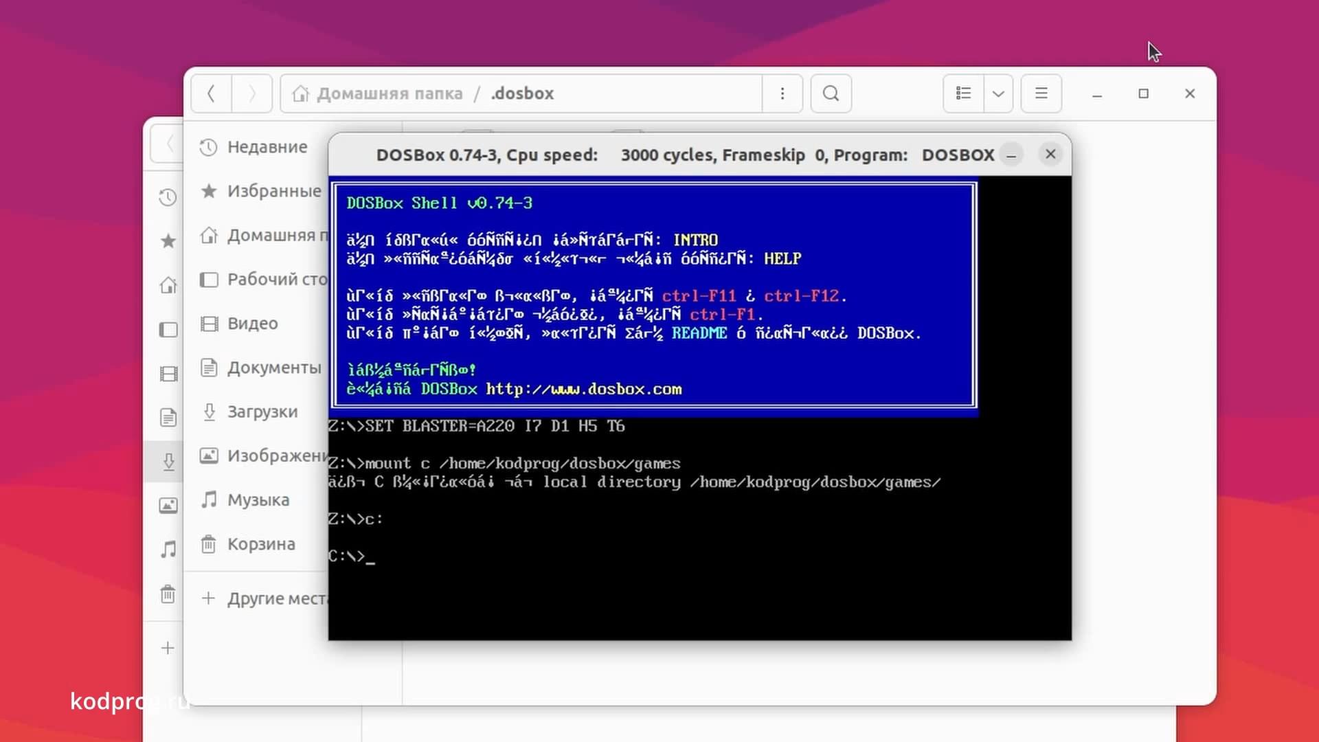Click the home icon in back window sidebar
Image resolution: width=1319 pixels, height=742 pixels.
[x=168, y=285]
